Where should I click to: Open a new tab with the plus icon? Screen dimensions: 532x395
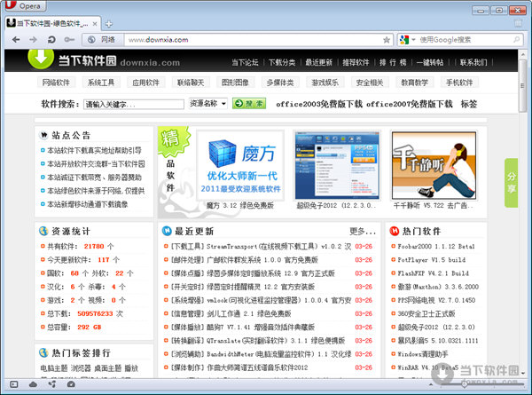[108, 24]
